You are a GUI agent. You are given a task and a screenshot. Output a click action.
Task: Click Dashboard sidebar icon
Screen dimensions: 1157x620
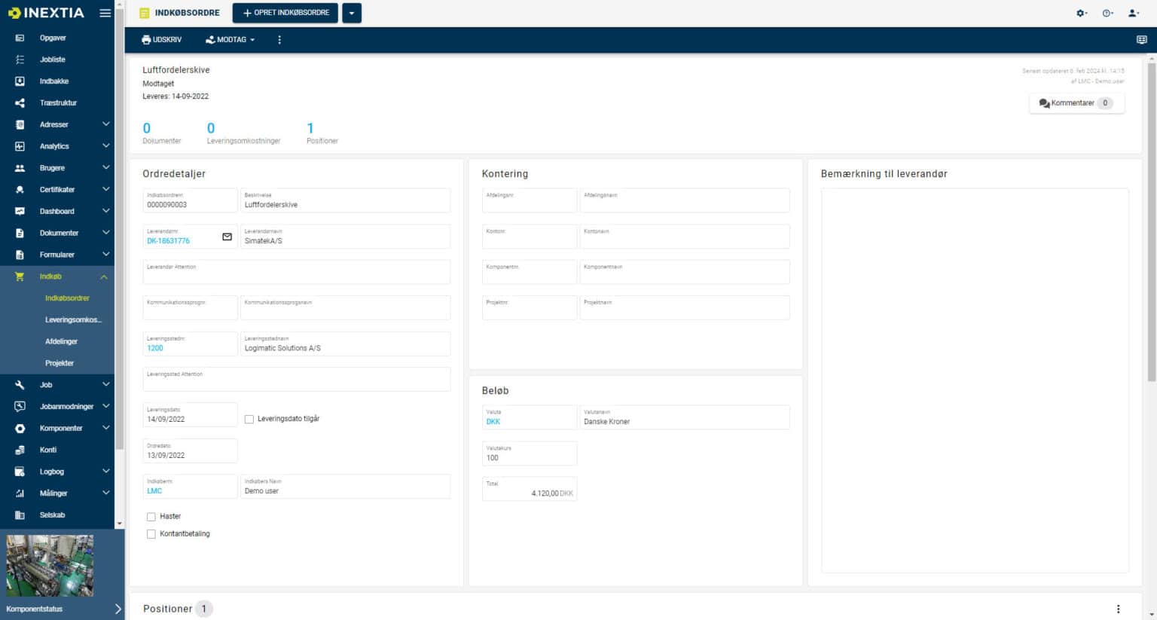[20, 212]
